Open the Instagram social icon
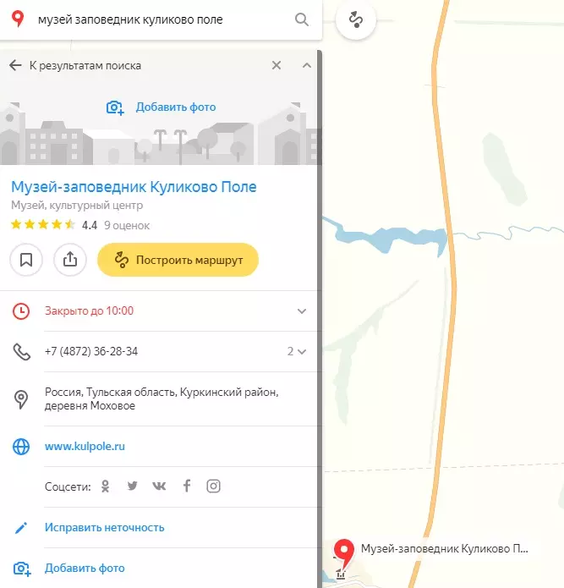This screenshot has width=564, height=588. (x=214, y=486)
